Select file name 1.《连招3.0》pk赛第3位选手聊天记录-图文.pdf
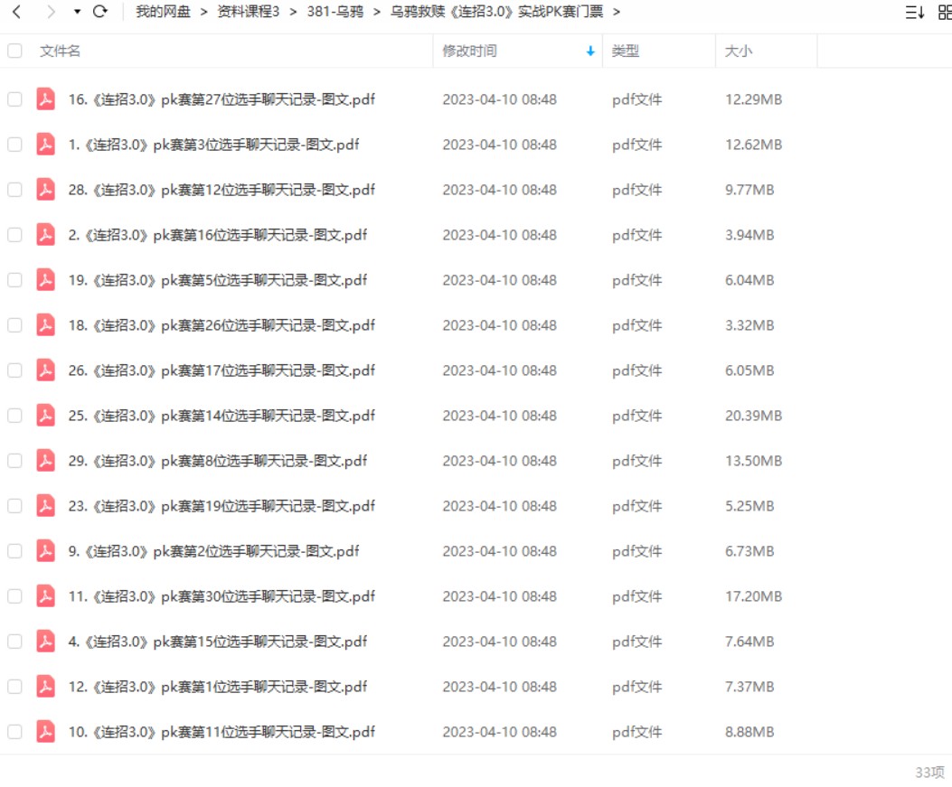 [213, 145]
